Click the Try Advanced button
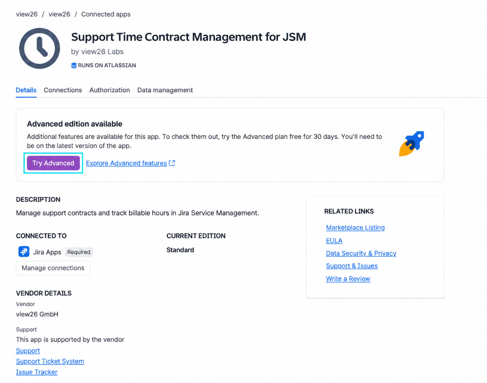 tap(53, 163)
